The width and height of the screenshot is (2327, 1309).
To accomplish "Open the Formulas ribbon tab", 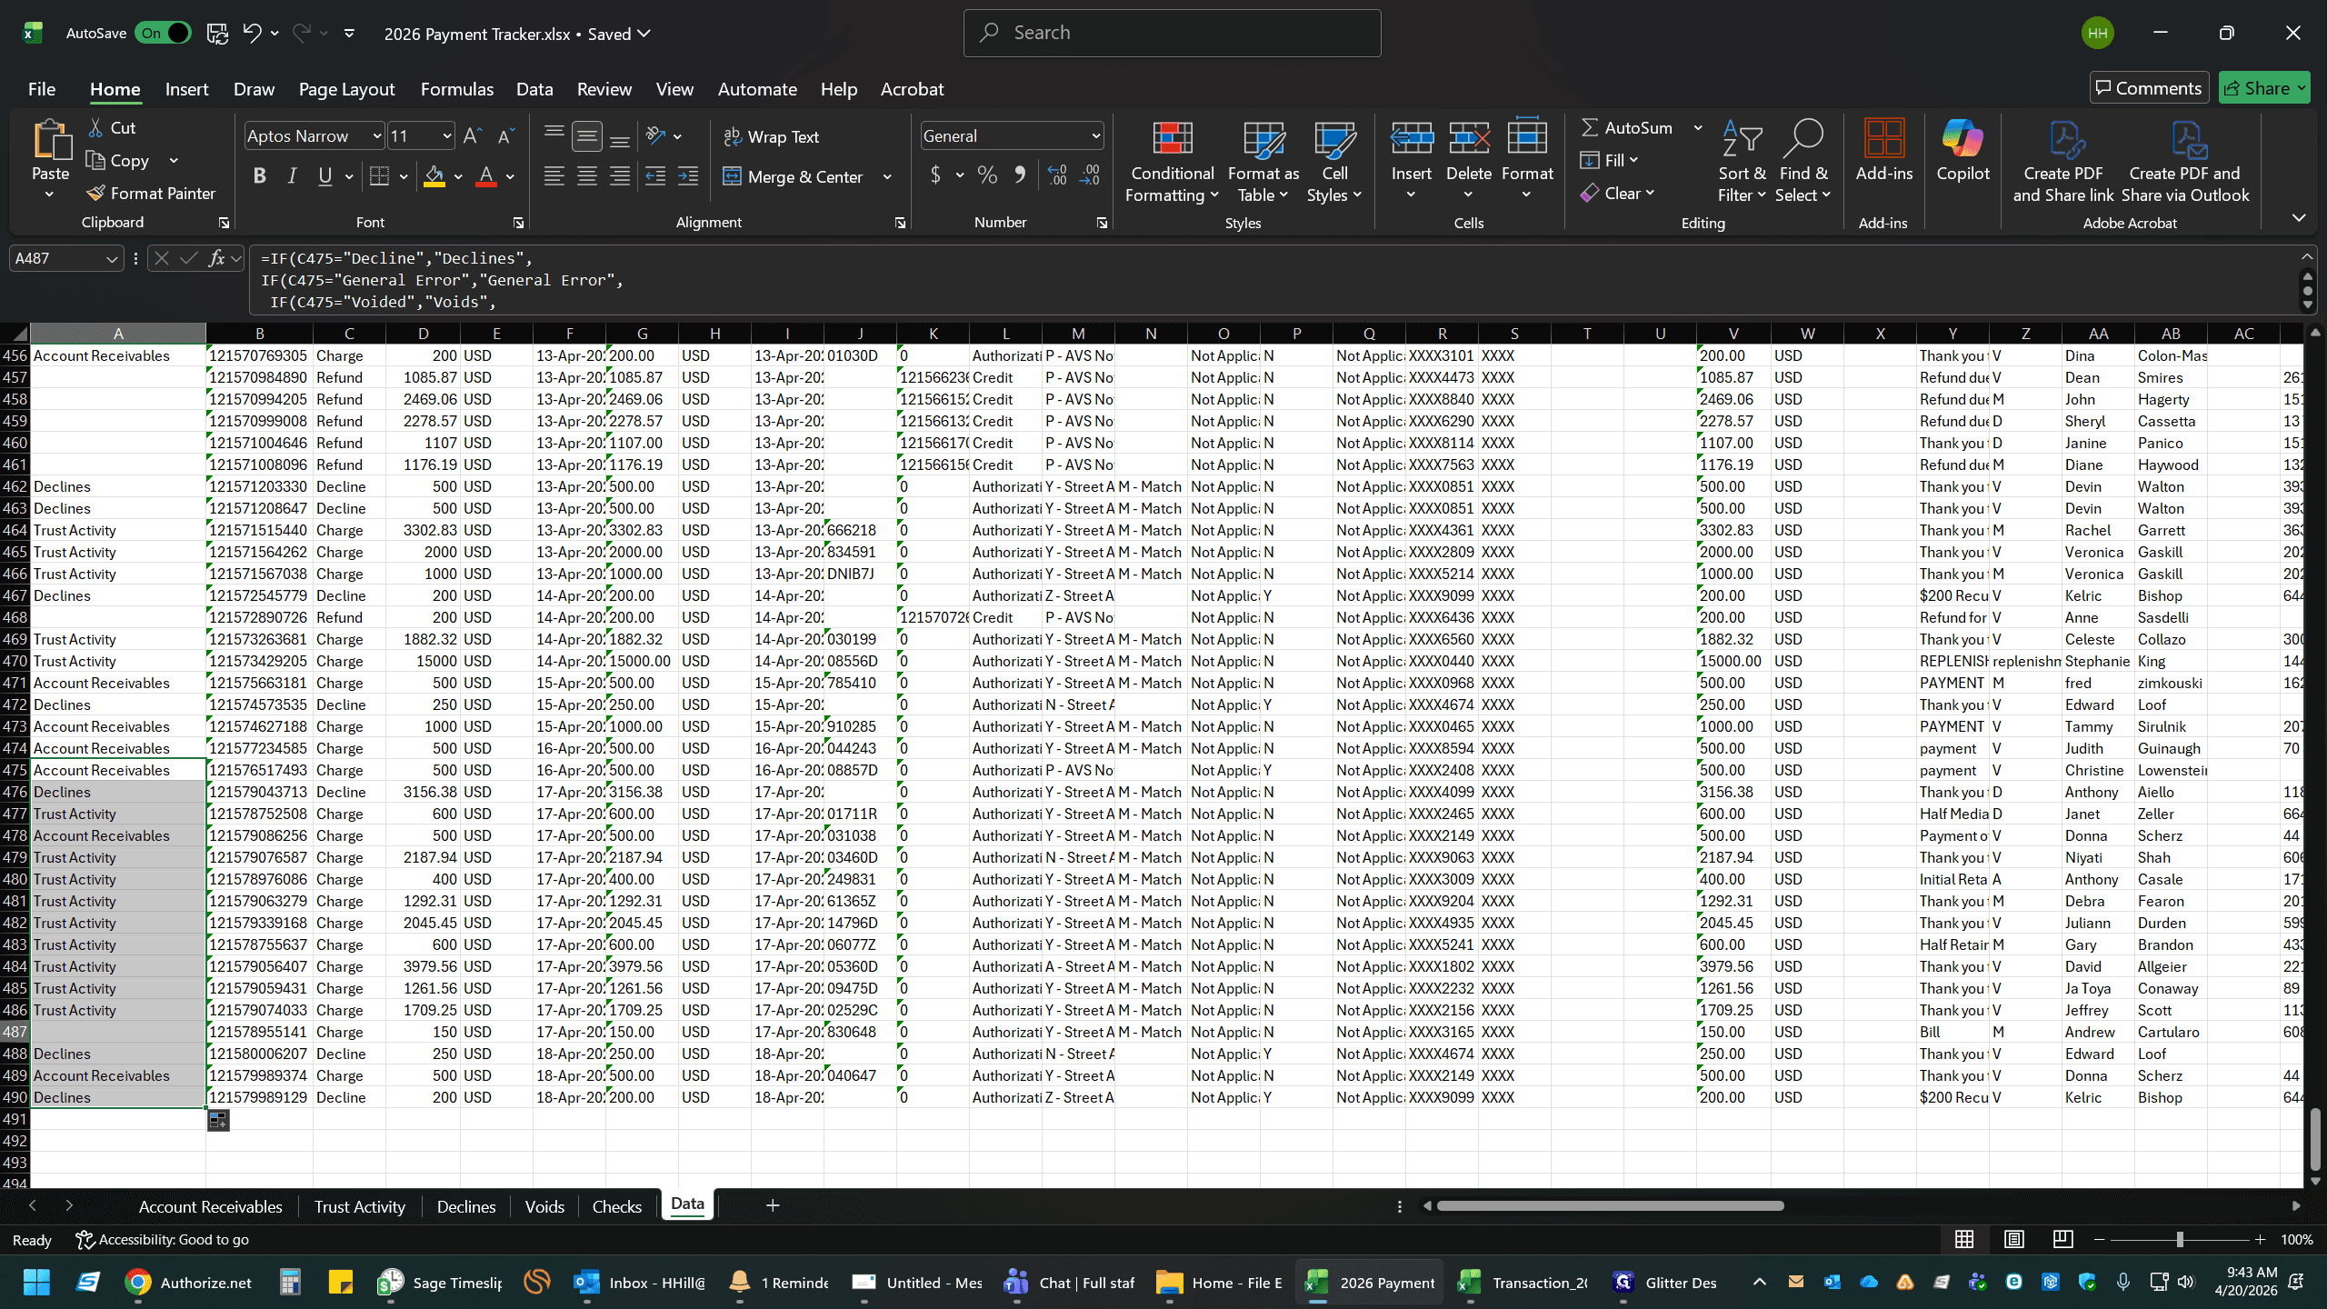I will click(x=456, y=89).
